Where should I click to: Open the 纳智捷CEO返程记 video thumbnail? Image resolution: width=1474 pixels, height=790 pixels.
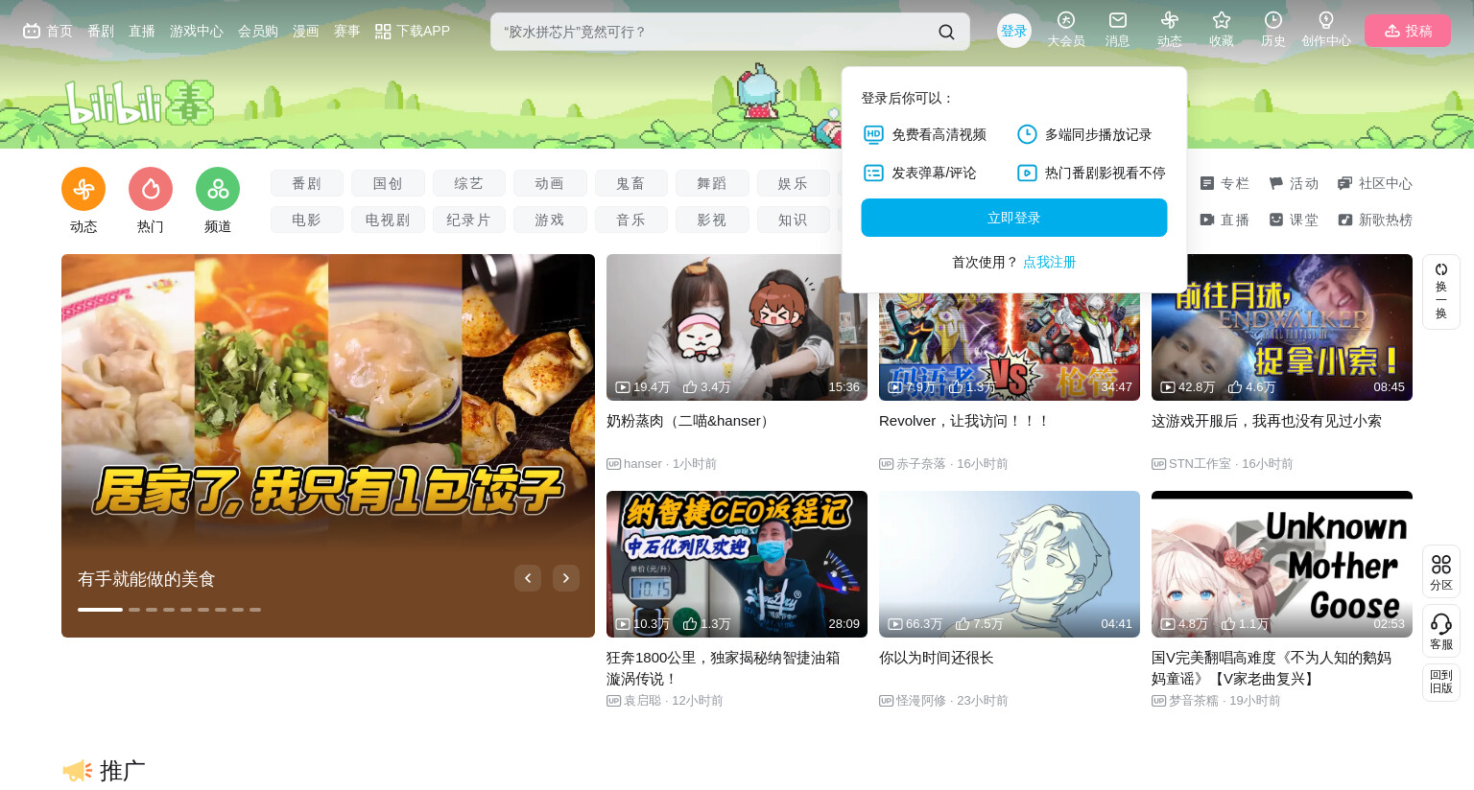[737, 564]
